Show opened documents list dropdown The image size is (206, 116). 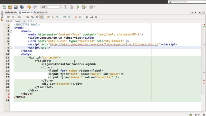[x=199, y=12]
